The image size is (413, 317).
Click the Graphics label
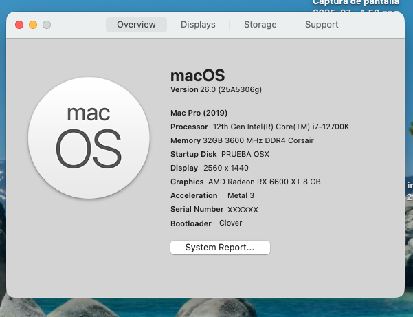tap(187, 182)
